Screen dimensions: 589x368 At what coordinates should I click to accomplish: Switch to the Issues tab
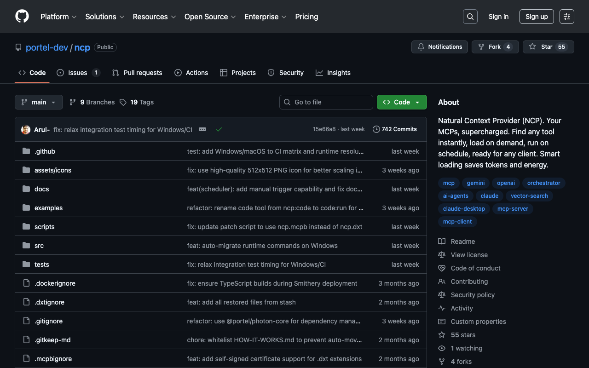pyautogui.click(x=78, y=73)
